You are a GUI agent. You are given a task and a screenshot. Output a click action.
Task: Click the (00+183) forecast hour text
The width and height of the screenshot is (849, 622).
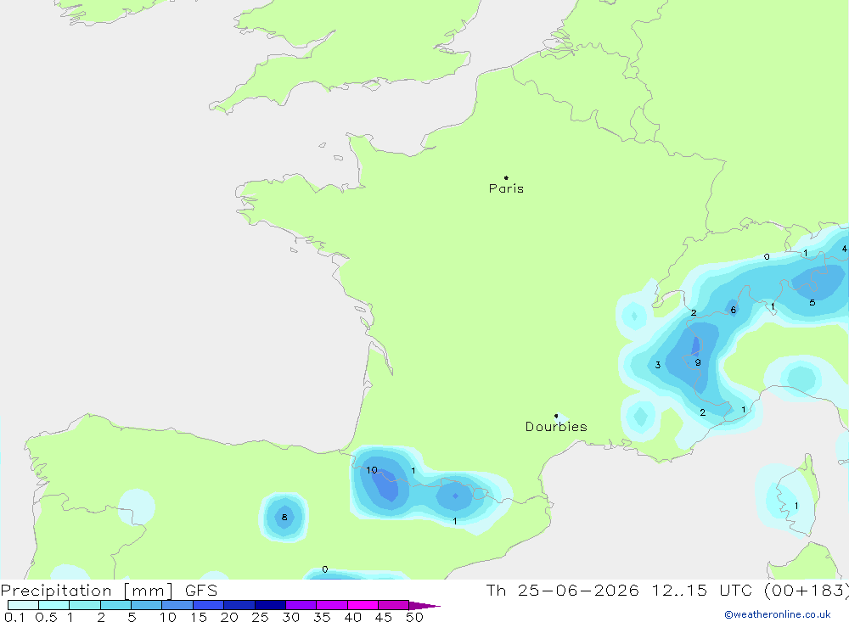(807, 591)
